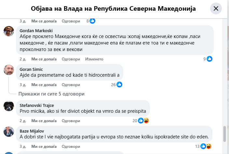Like Stefanovski Trajce's comment via Ми се допаѓа
Viewport: 229px width, 154px height.
(x=44, y=121)
